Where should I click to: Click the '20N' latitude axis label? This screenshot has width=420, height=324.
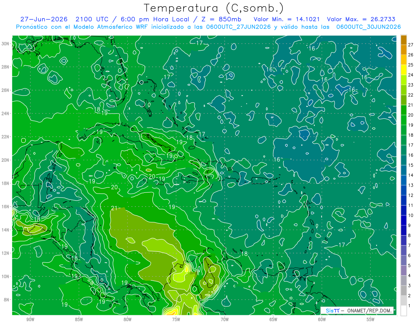(5, 160)
